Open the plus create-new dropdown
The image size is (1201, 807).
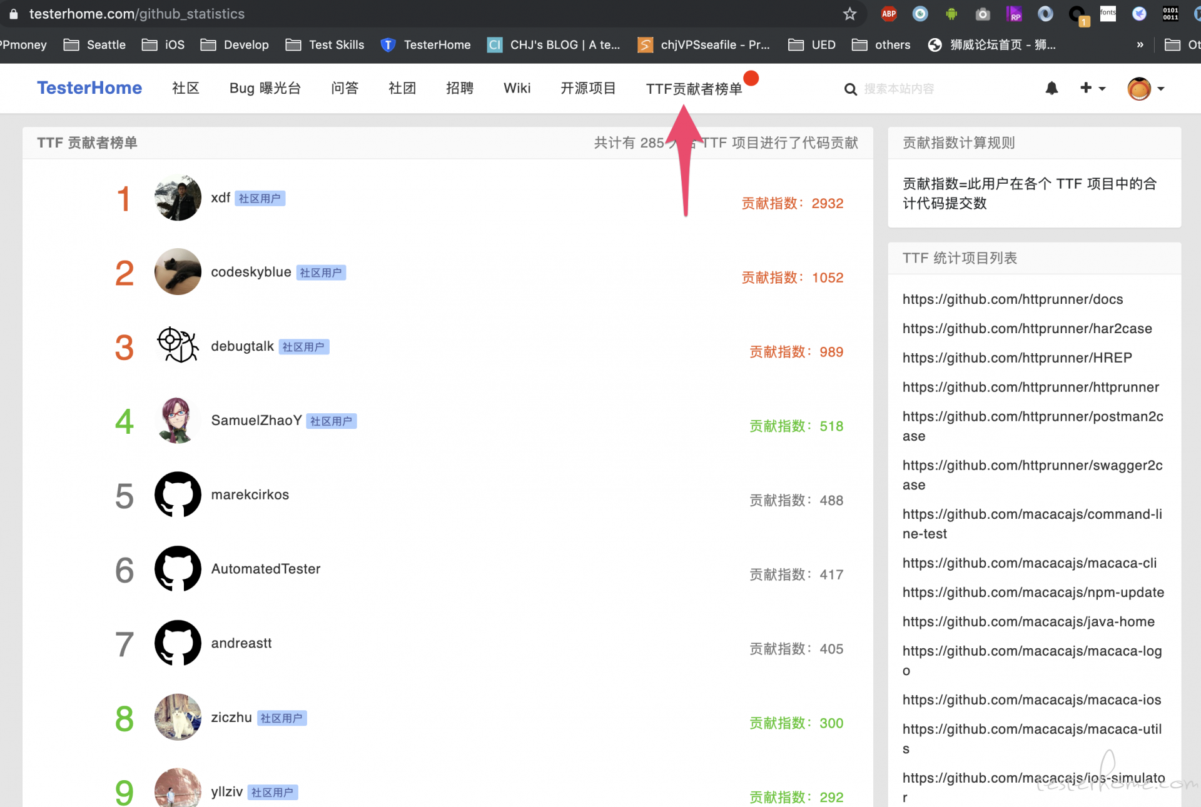click(x=1093, y=88)
